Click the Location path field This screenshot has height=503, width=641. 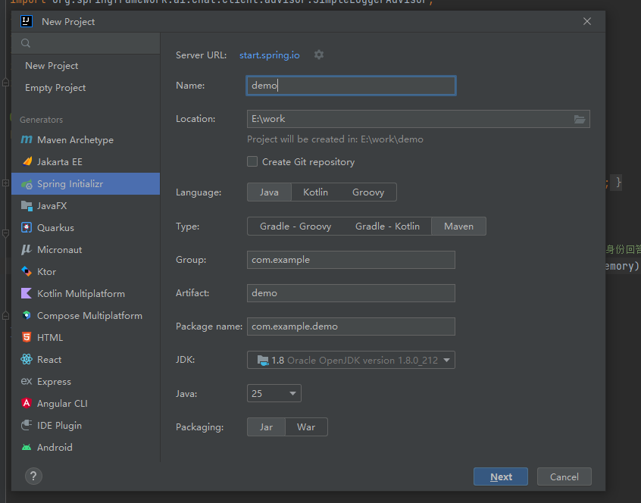click(418, 119)
